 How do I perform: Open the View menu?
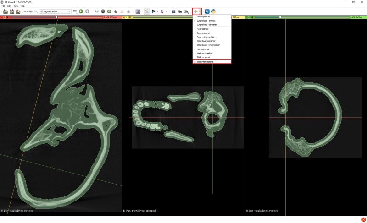pyautogui.click(x=16, y=6)
